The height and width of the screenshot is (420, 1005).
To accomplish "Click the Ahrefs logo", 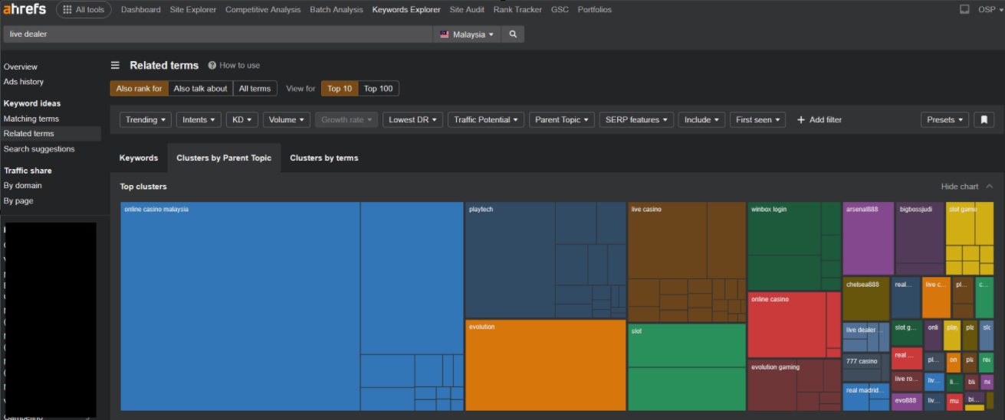I will click(25, 9).
